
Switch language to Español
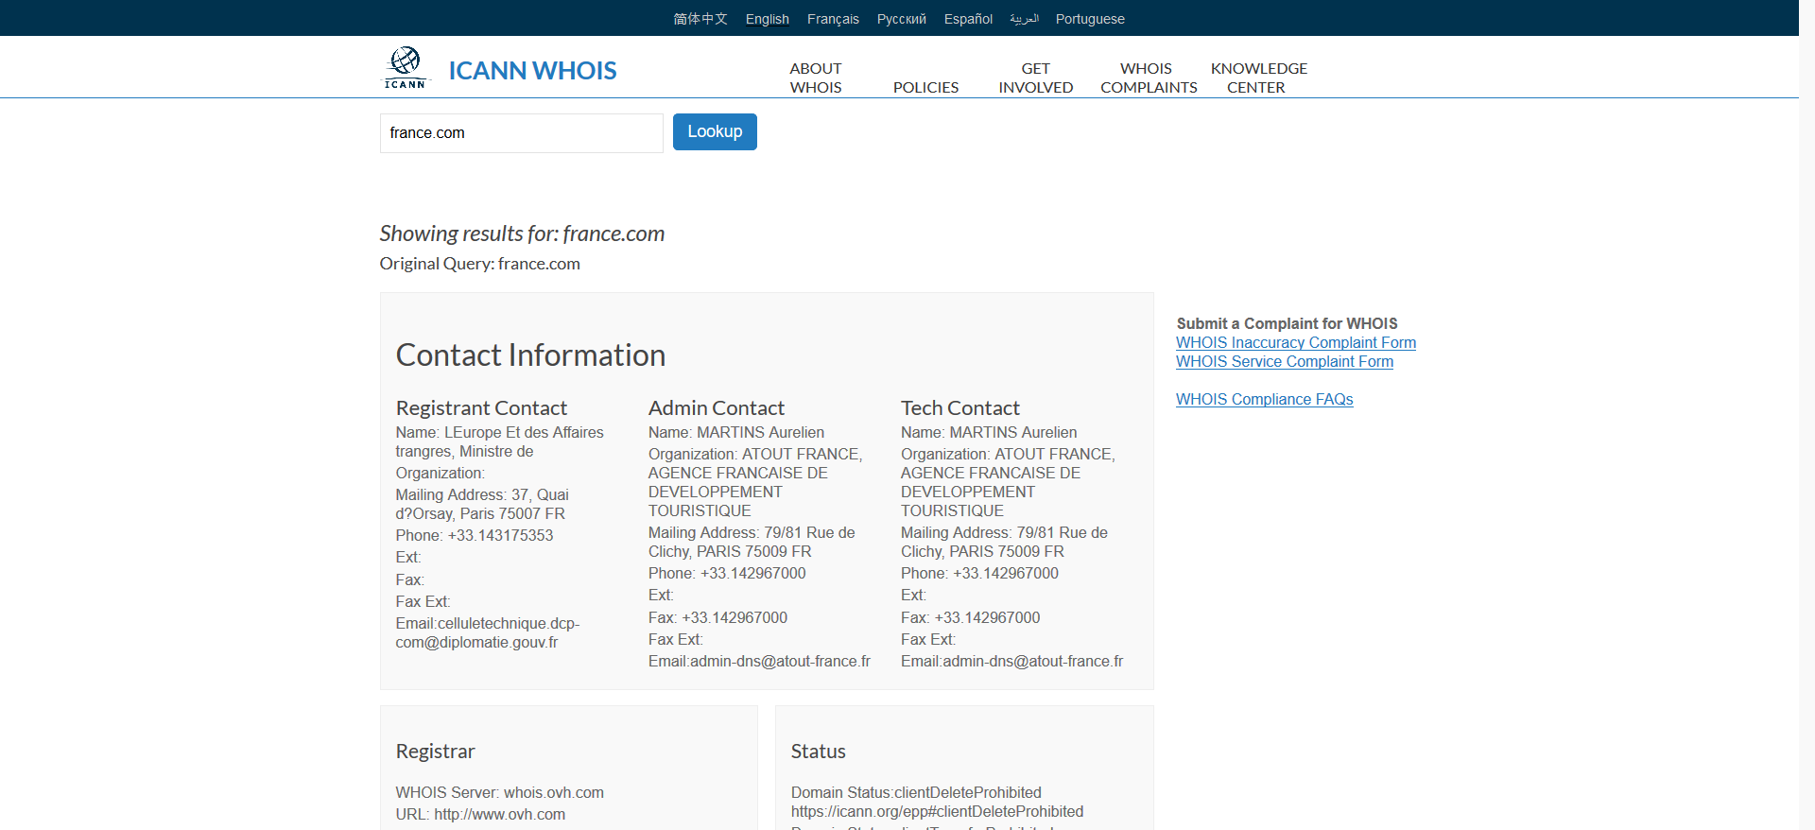(x=968, y=19)
